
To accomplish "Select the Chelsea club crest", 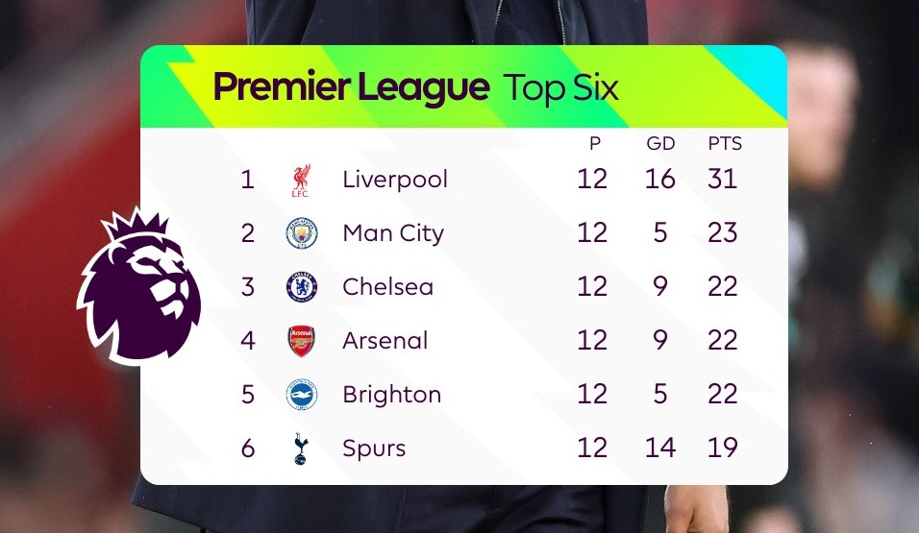I will point(301,287).
